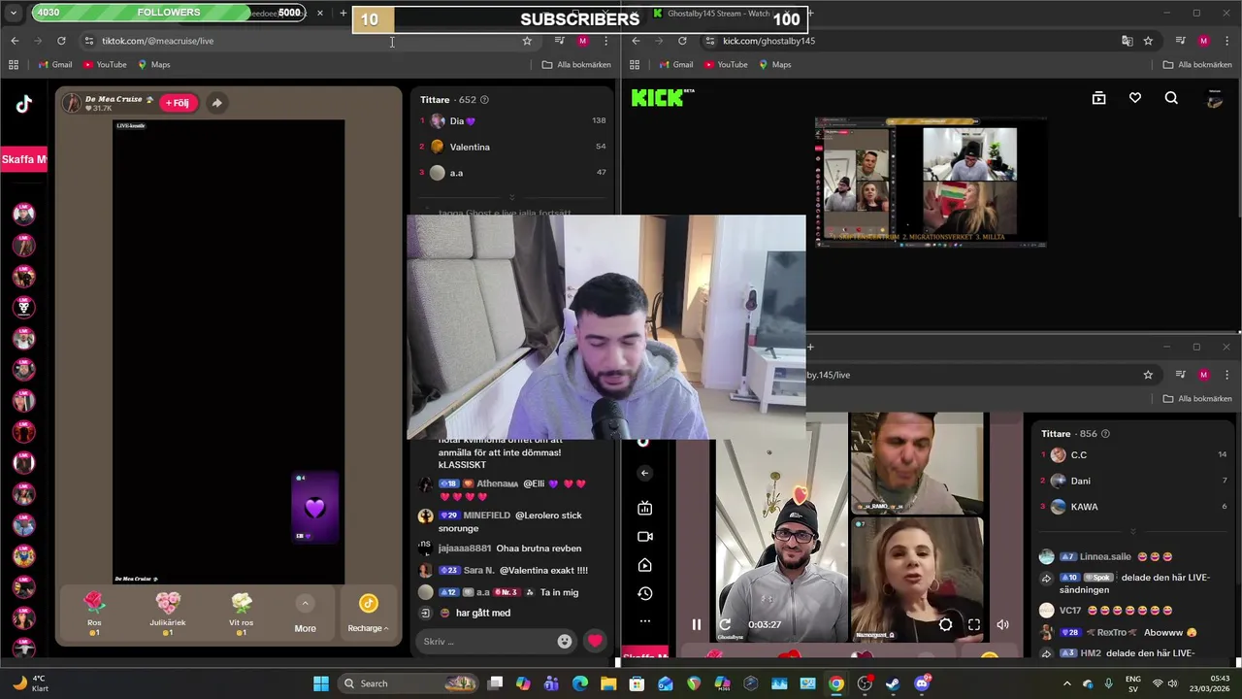Open Tittare 652 info question mark
Viewport: 1242px width, 699px height.
point(484,100)
